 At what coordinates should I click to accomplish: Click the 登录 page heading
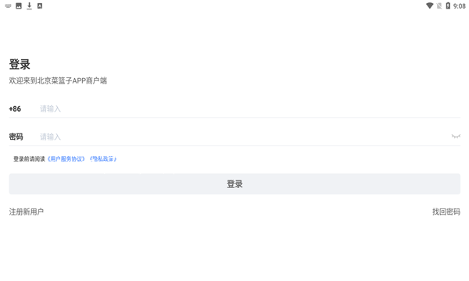click(20, 64)
